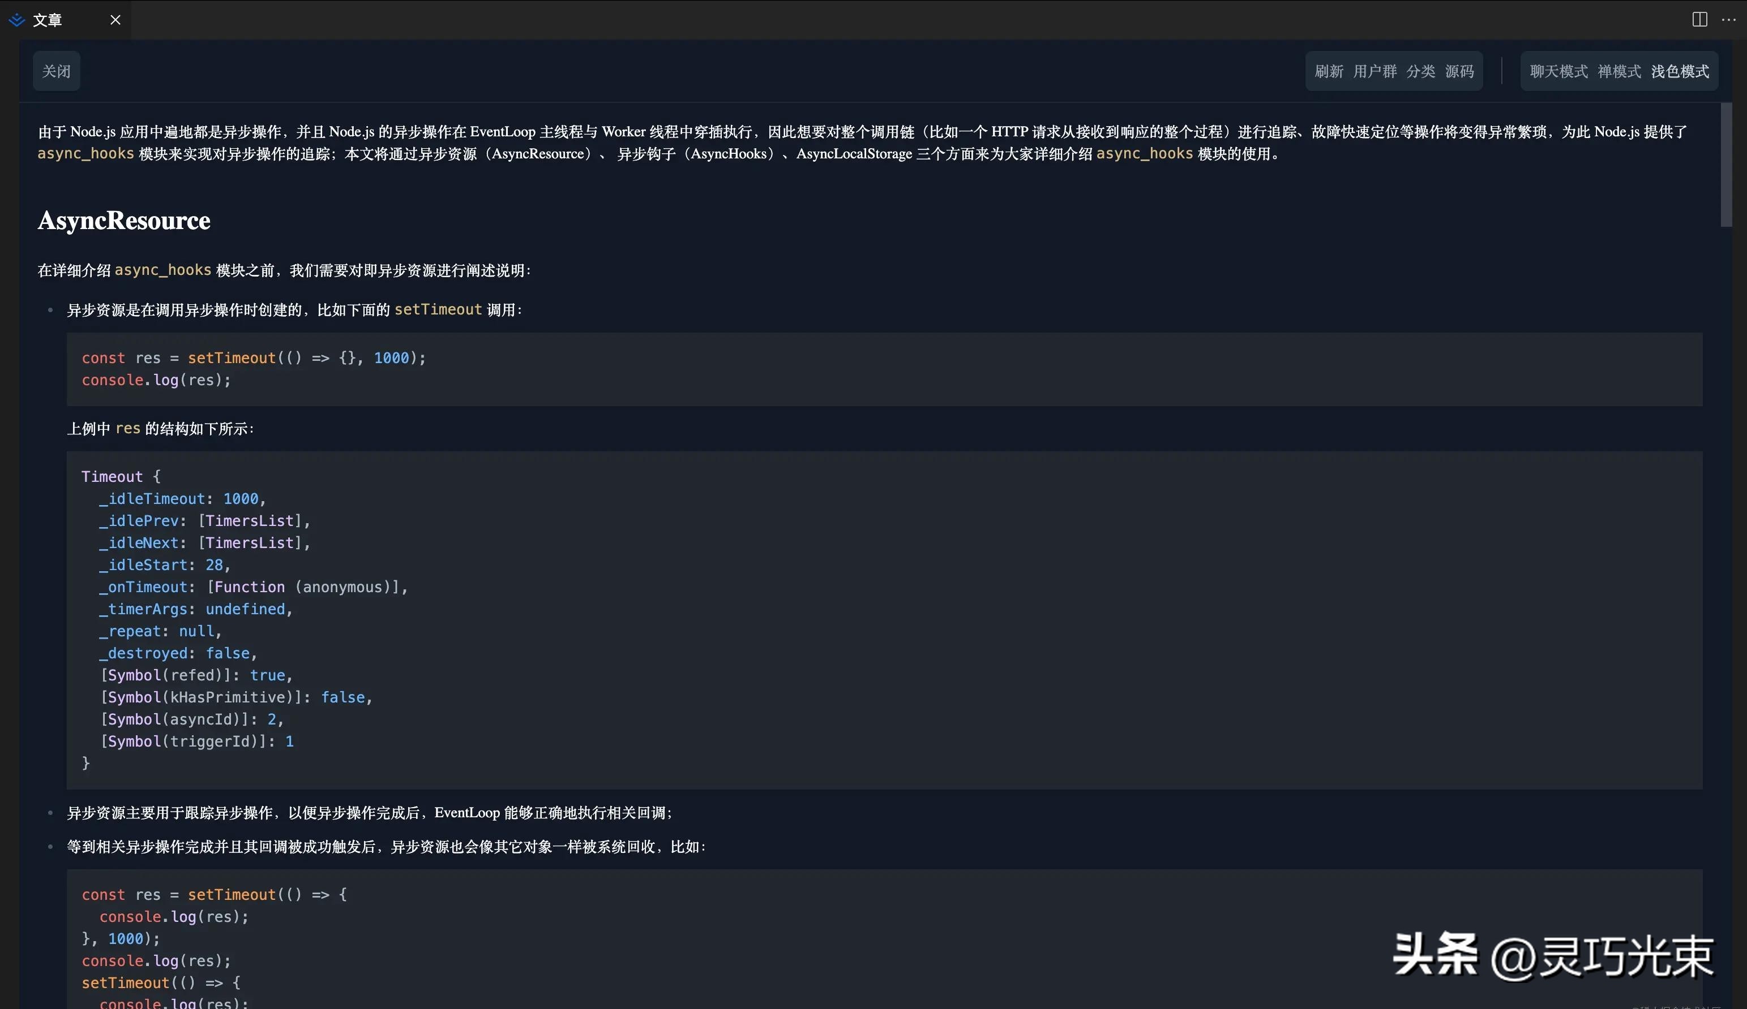
Task: Click the blue app logo icon
Action: click(16, 19)
